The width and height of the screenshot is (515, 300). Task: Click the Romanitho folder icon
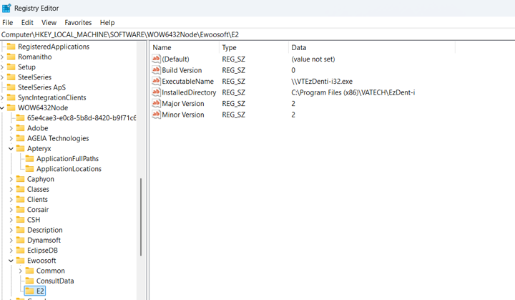(11, 57)
